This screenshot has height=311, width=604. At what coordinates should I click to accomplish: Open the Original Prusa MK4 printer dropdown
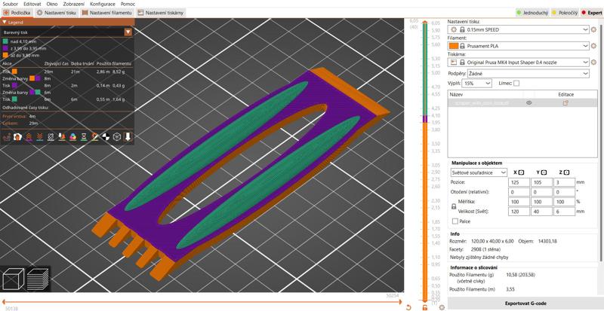[519, 62]
